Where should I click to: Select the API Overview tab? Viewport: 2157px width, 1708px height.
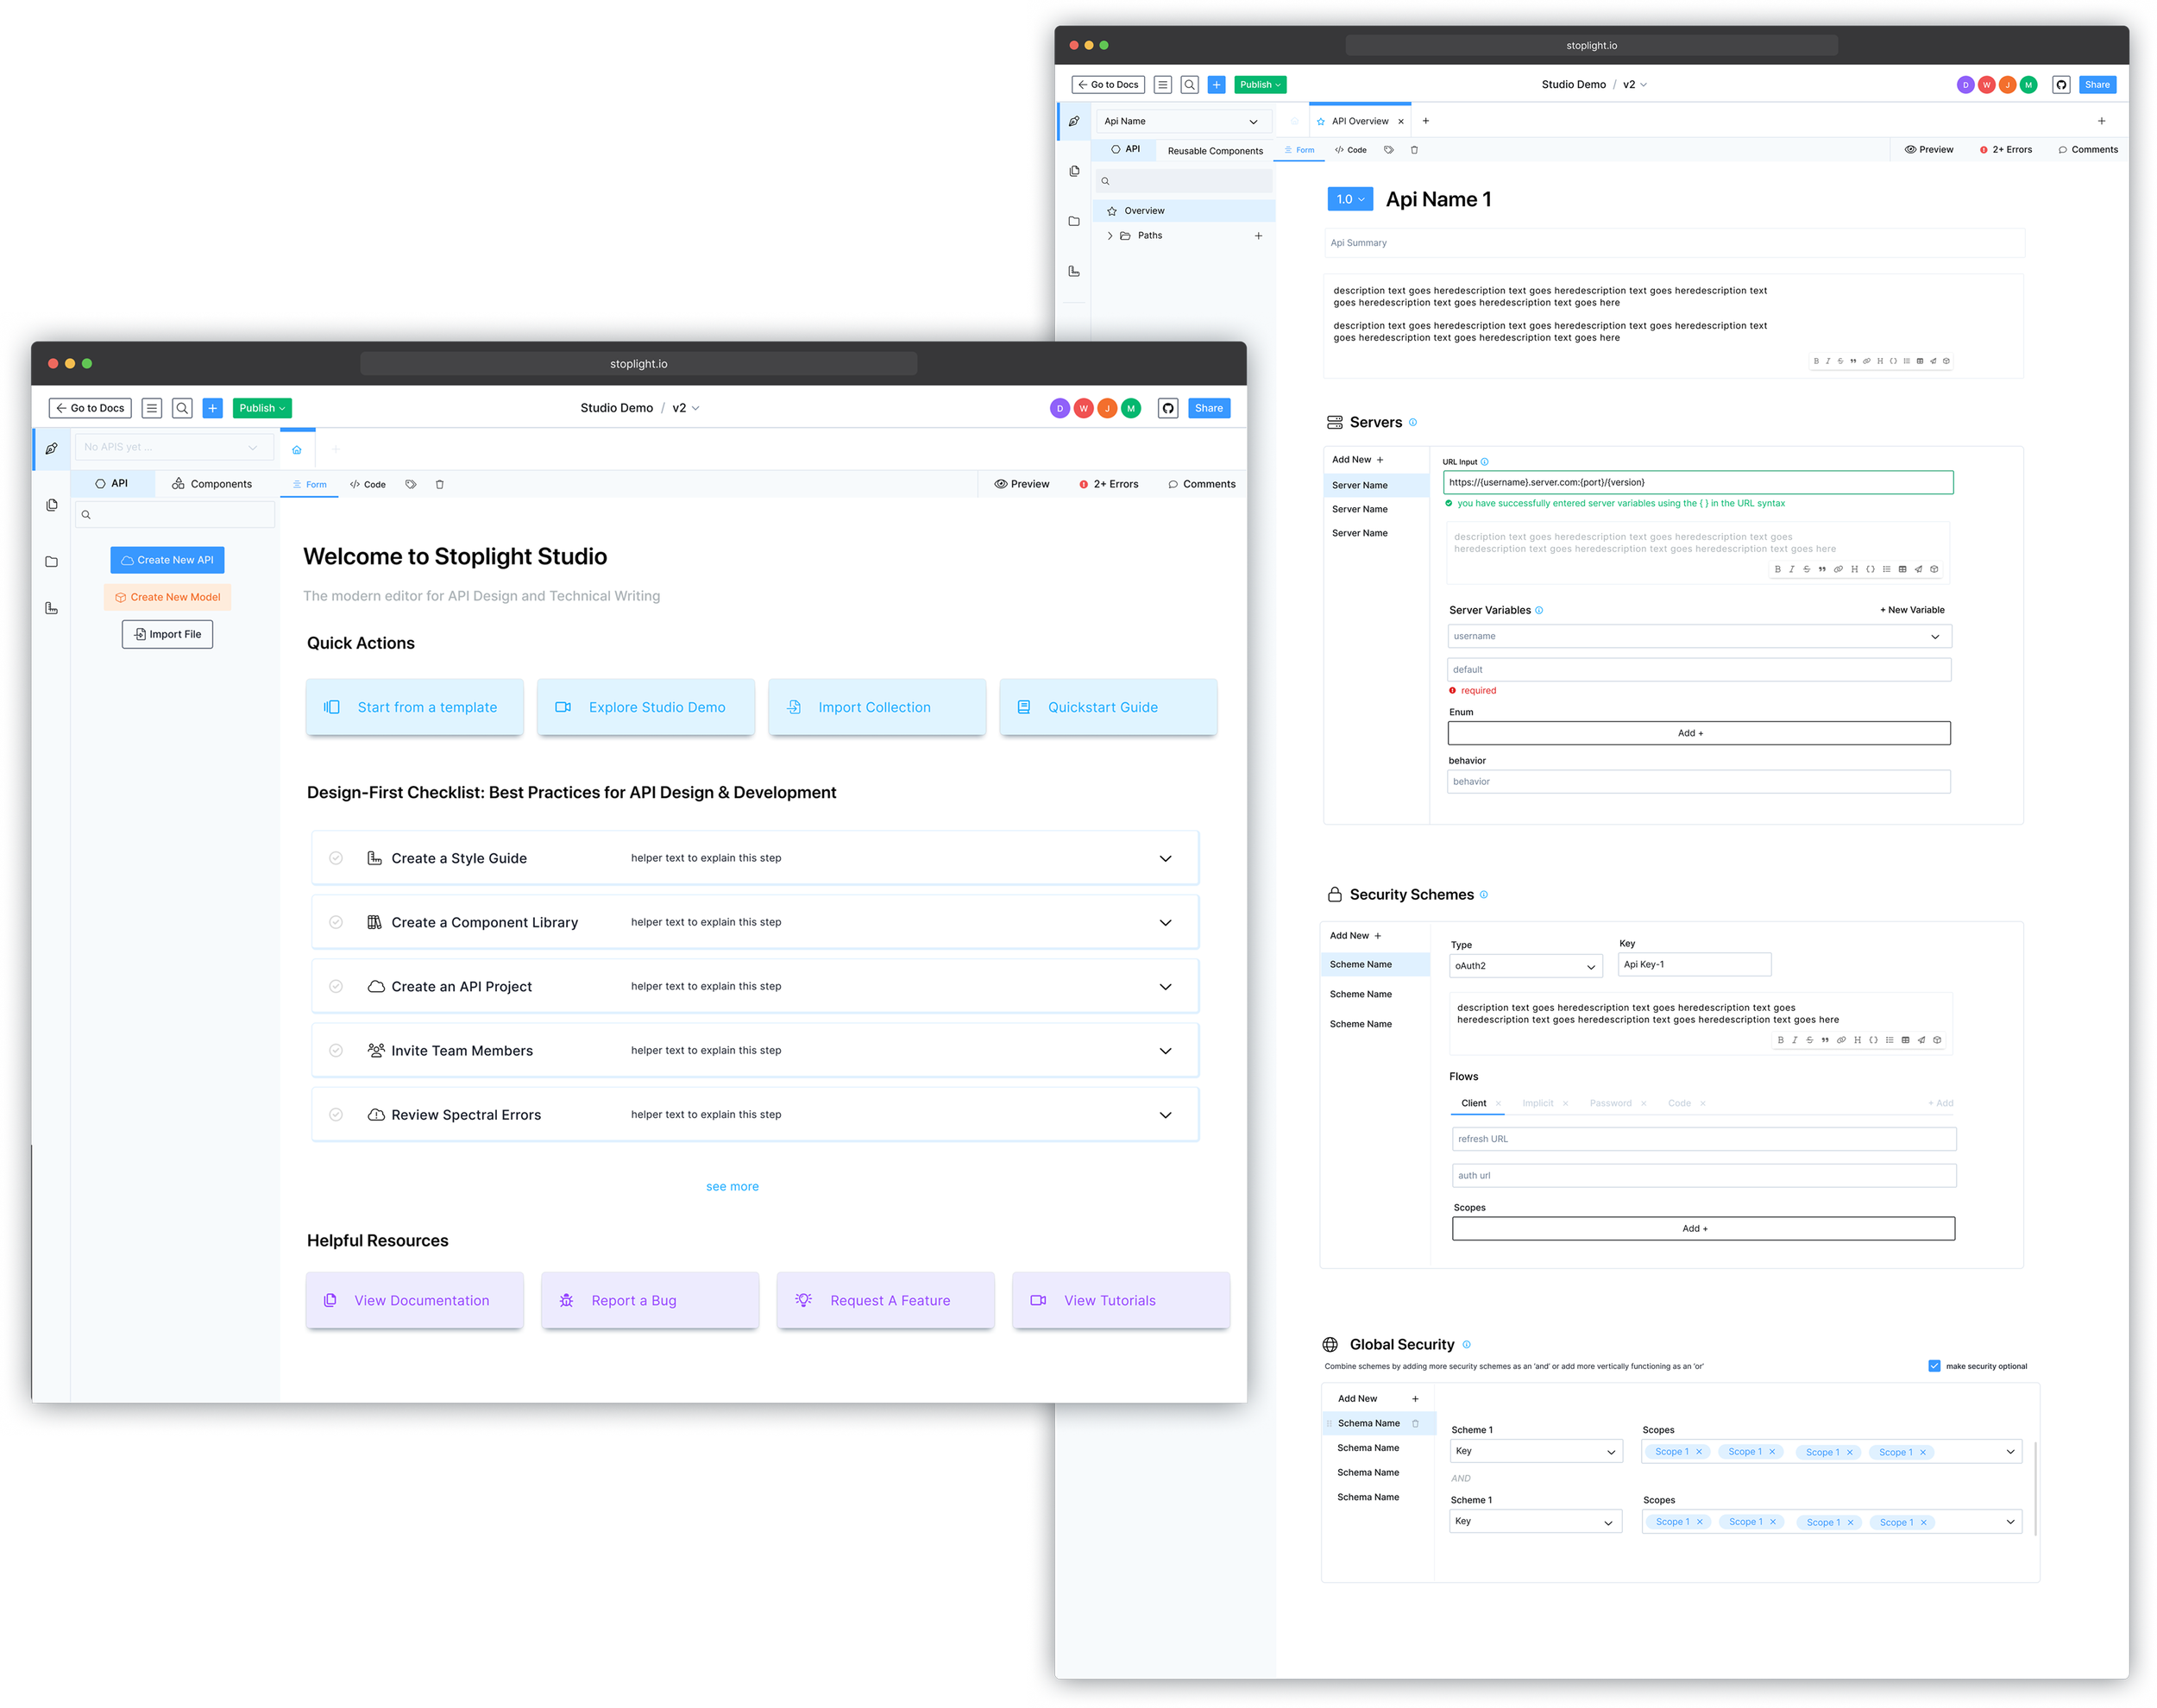click(x=1360, y=121)
